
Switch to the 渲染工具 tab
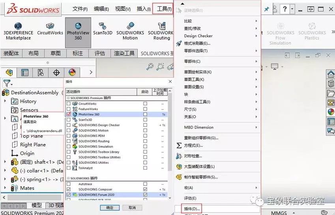click(124, 53)
